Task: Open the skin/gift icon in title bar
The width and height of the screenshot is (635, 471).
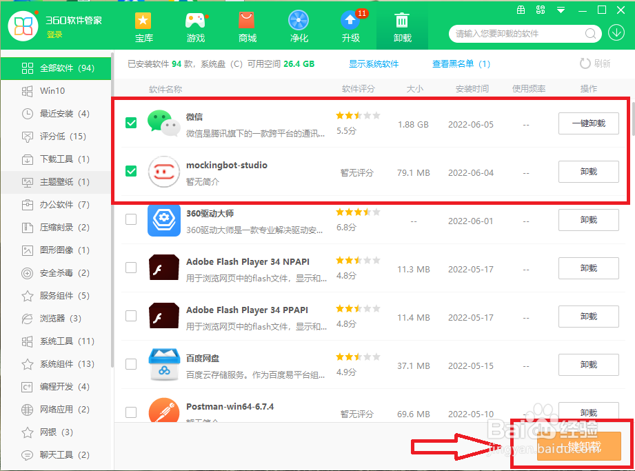Action: pos(521,10)
